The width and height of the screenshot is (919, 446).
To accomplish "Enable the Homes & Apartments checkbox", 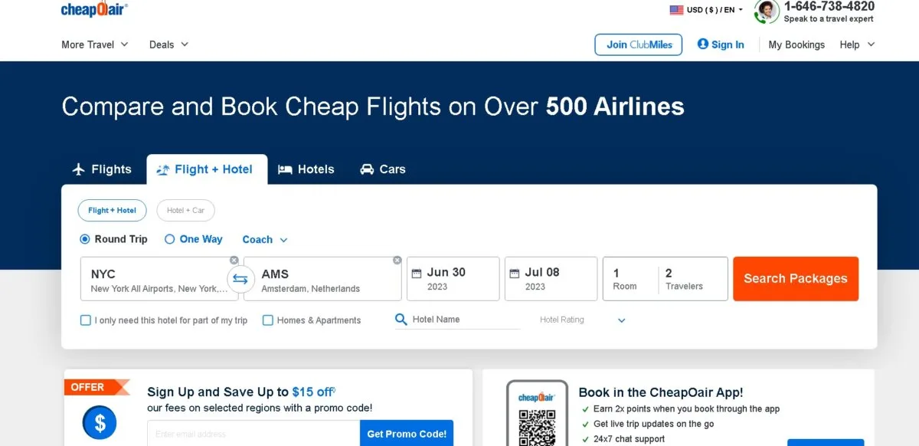I will (268, 320).
